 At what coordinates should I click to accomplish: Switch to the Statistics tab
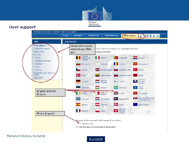(78, 35)
